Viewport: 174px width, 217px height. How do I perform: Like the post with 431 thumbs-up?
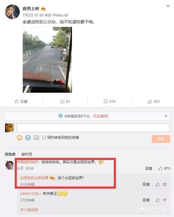pos(150,102)
